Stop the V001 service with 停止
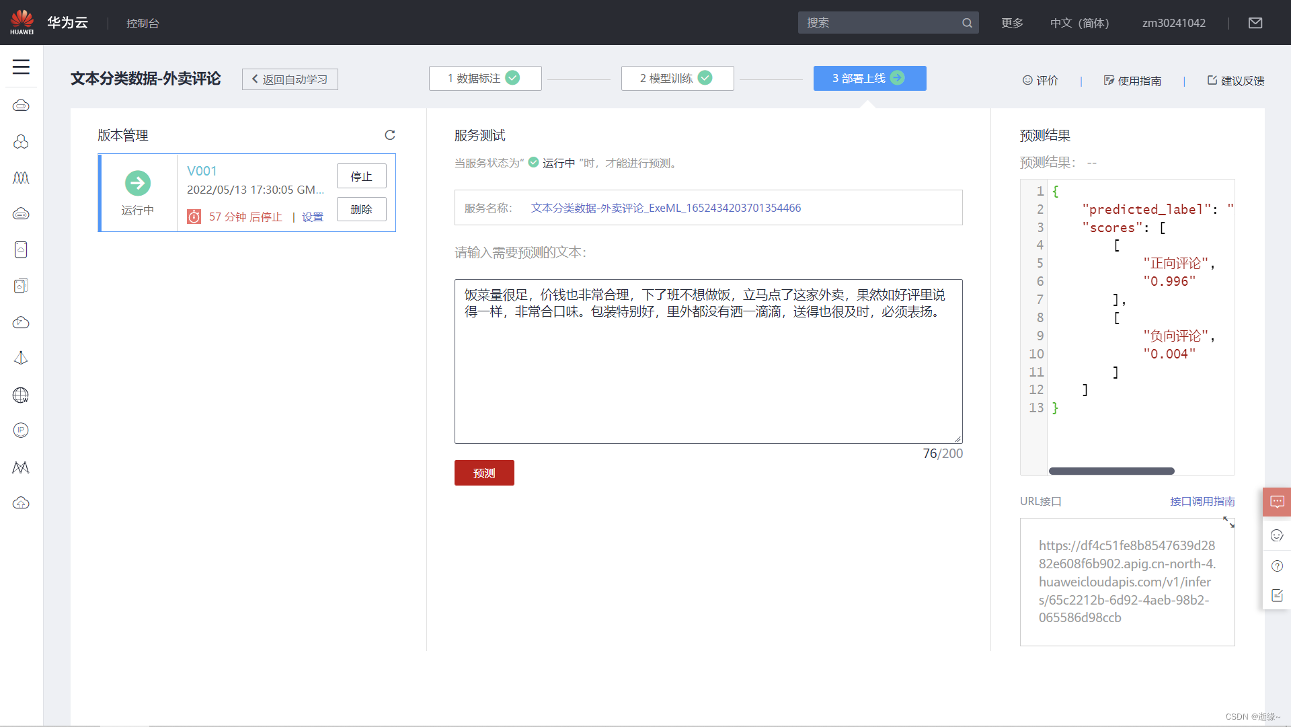 361,176
